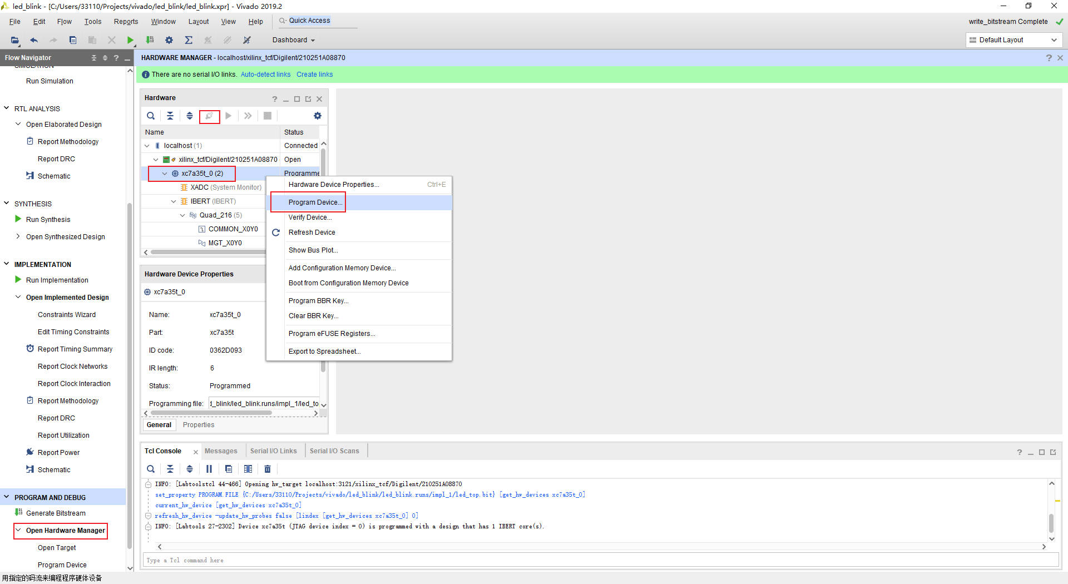Screen dimensions: 1068x584
Task: Click the Tcl command input field
Action: click(600, 560)
